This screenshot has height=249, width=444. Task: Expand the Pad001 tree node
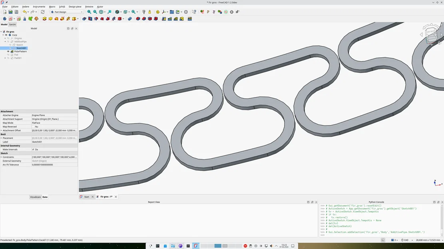pyautogui.click(x=5, y=58)
